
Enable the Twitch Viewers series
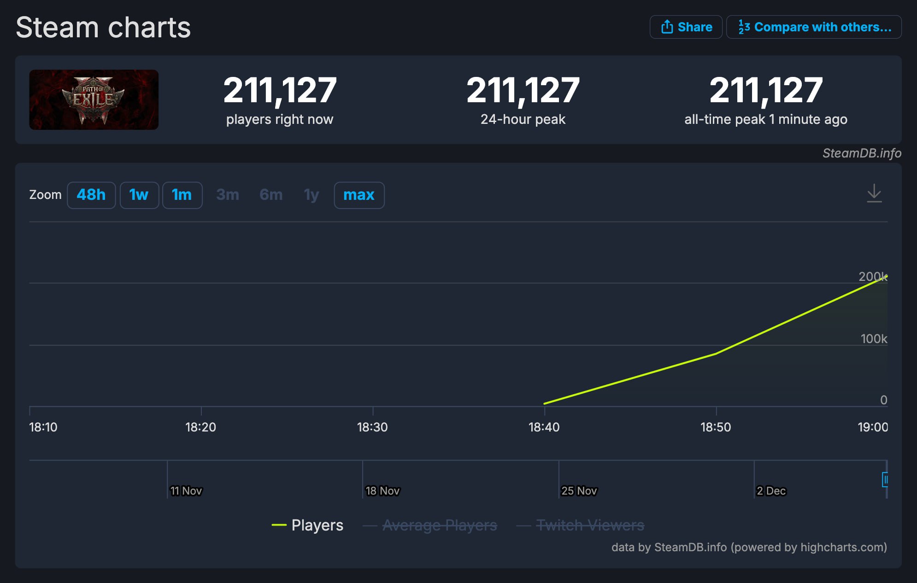[590, 525]
